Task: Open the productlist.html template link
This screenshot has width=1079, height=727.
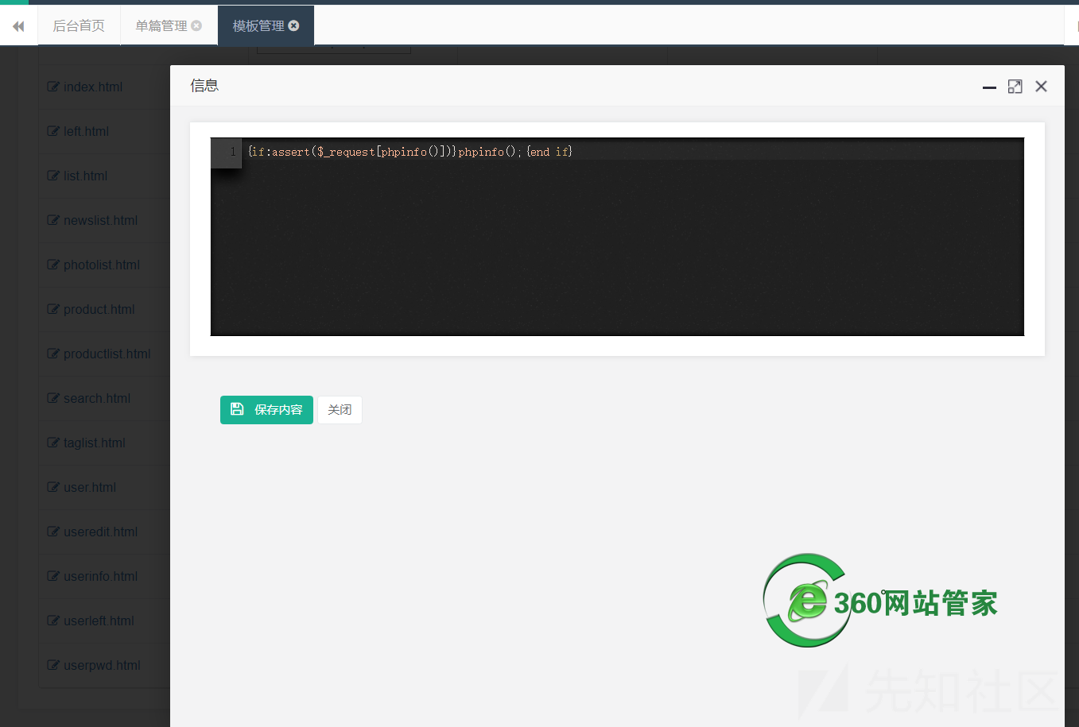Action: coord(107,354)
